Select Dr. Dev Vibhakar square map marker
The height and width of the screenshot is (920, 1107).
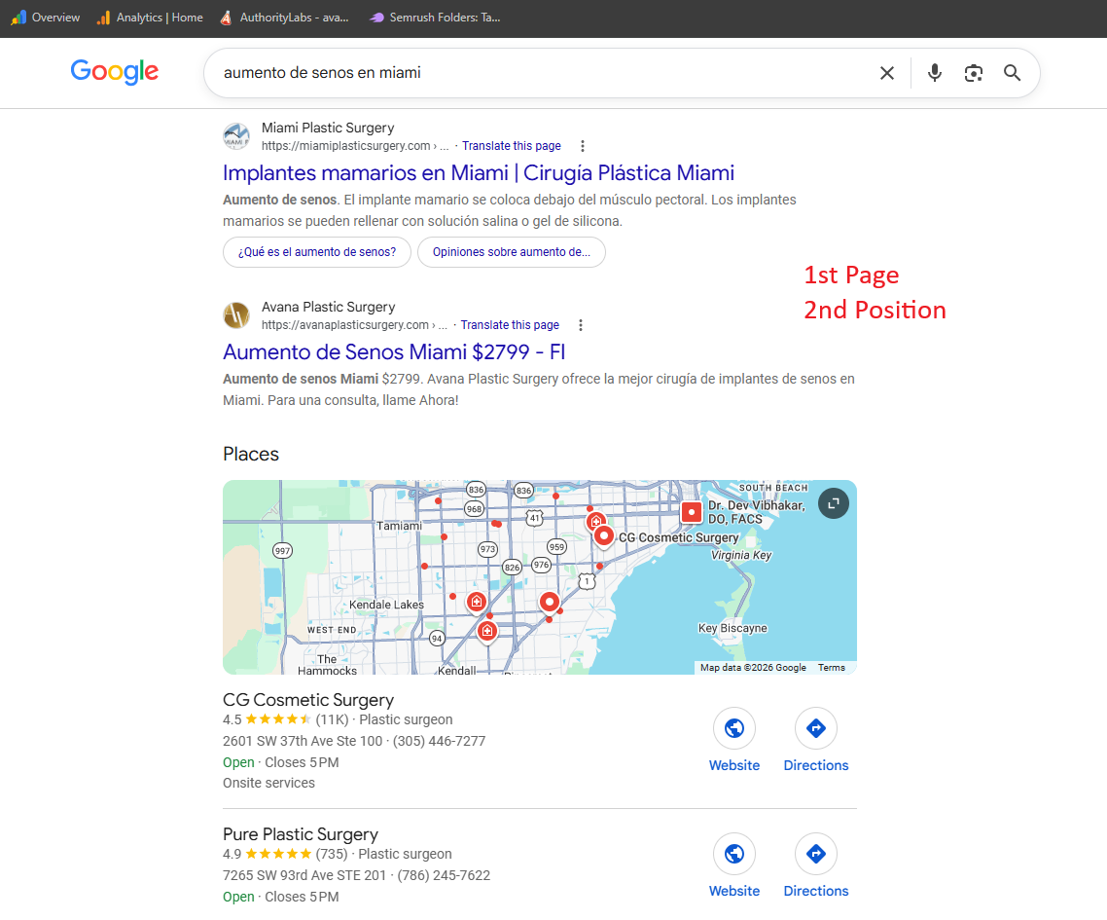[x=692, y=512]
